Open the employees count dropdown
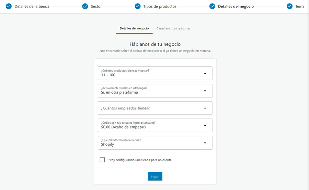Viewport: 309px width, 190px height. (x=155, y=108)
